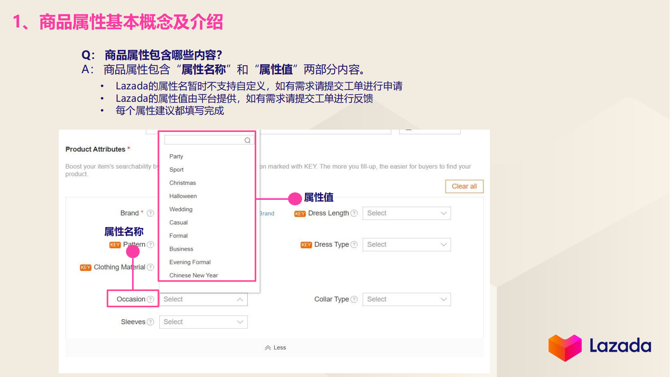Click the Lazada wordmark text
The image size is (670, 377).
[620, 346]
